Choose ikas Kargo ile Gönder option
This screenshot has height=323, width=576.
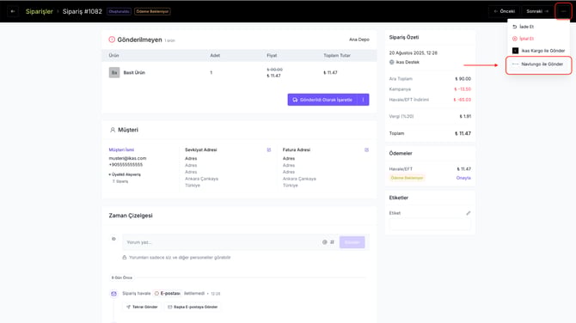click(538, 51)
